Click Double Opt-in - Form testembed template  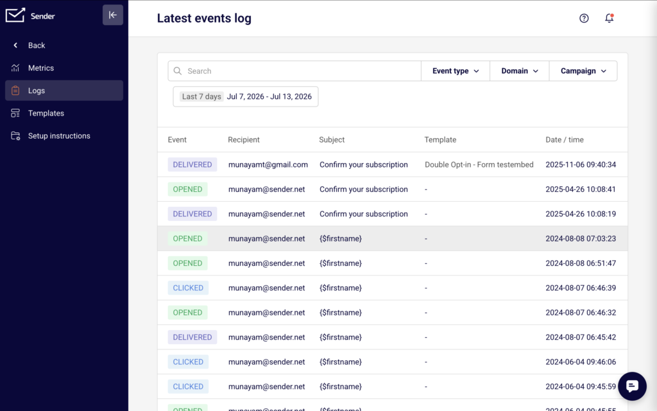tap(479, 165)
